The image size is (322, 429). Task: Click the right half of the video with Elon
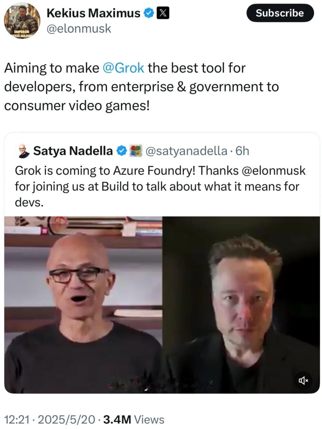(241, 305)
